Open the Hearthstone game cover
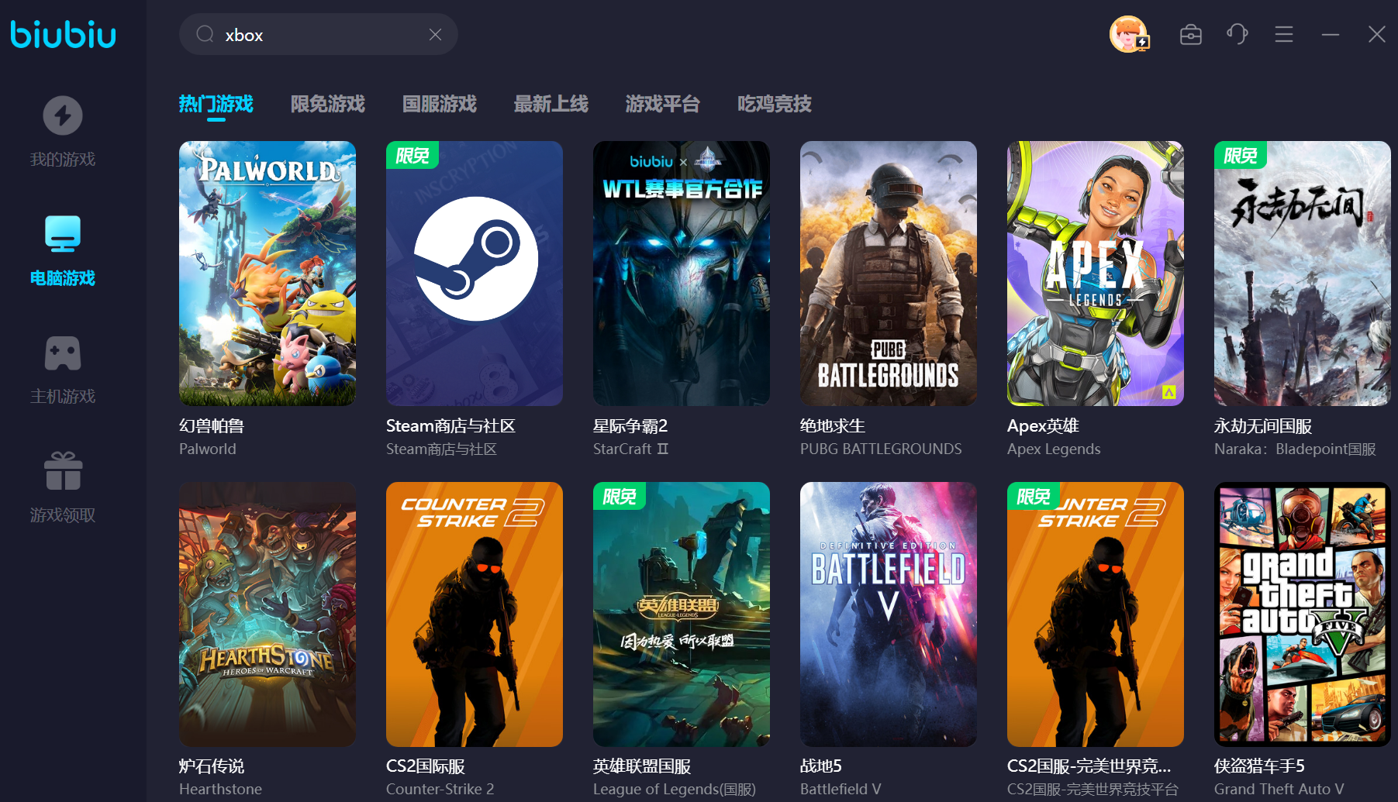Image resolution: width=1398 pixels, height=802 pixels. 268,614
